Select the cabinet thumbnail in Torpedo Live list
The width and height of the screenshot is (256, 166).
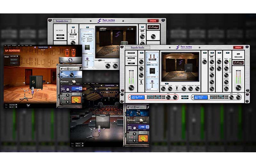coord(87,48)
